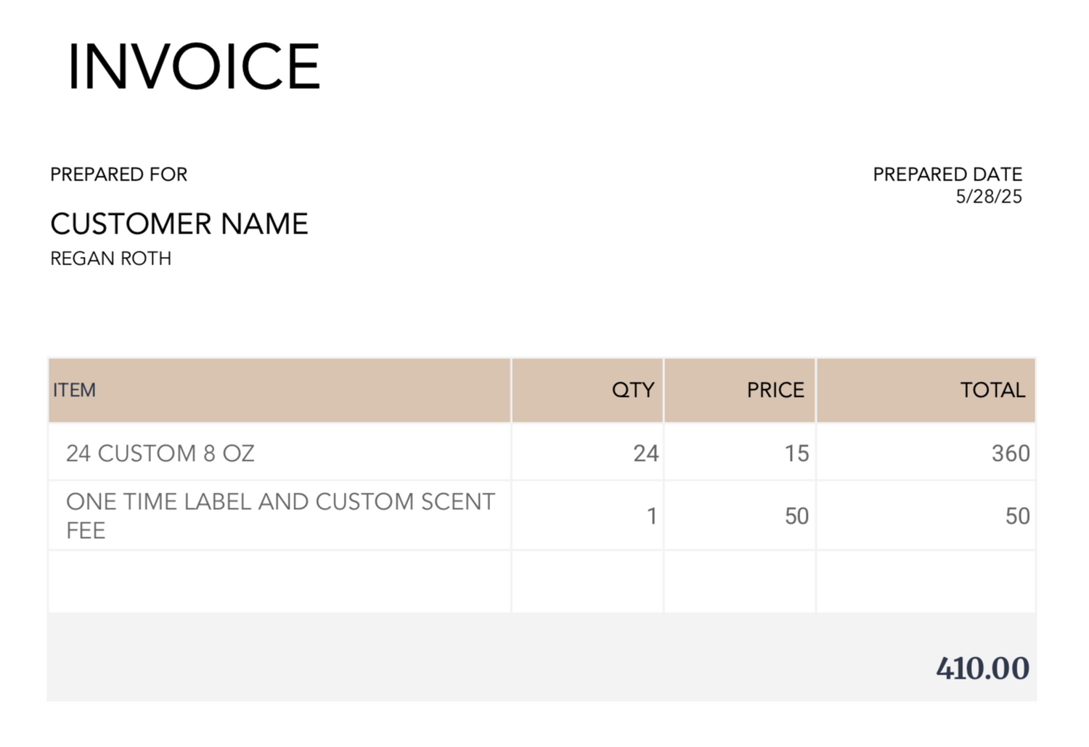
Task: Select price cell showing 15
Action: 740,452
